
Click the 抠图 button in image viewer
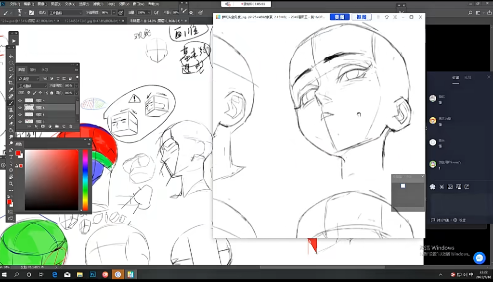click(362, 17)
